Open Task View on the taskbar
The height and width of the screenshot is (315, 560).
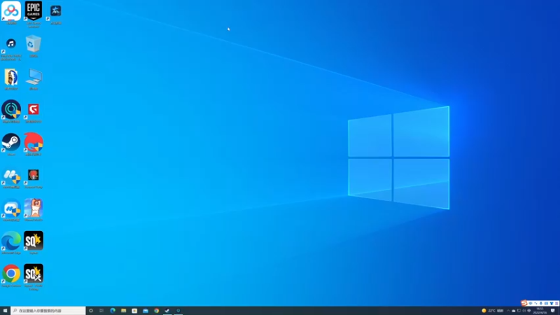click(x=101, y=311)
